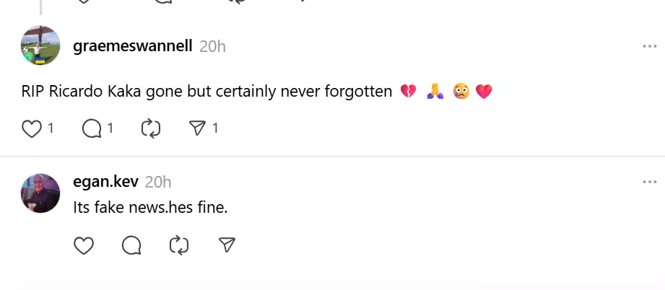The width and height of the screenshot is (665, 290).
Task: View share count on graemeswannell's post
Action: (x=215, y=128)
